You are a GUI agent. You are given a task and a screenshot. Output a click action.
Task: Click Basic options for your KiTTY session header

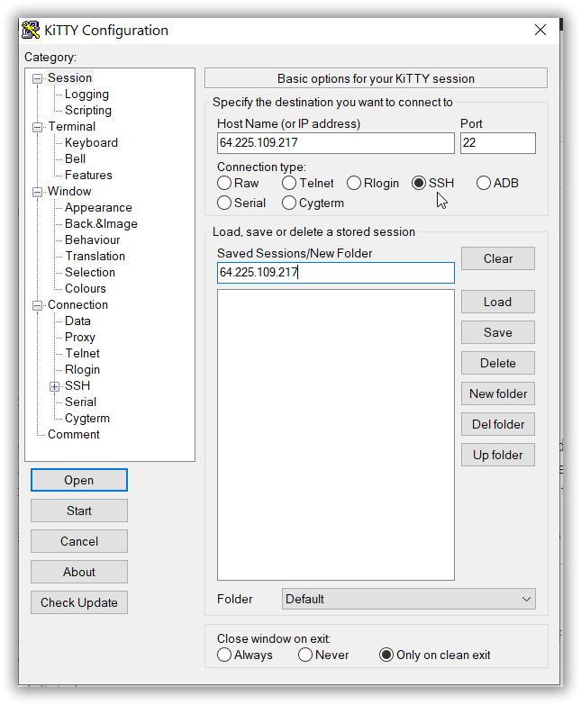tap(376, 78)
